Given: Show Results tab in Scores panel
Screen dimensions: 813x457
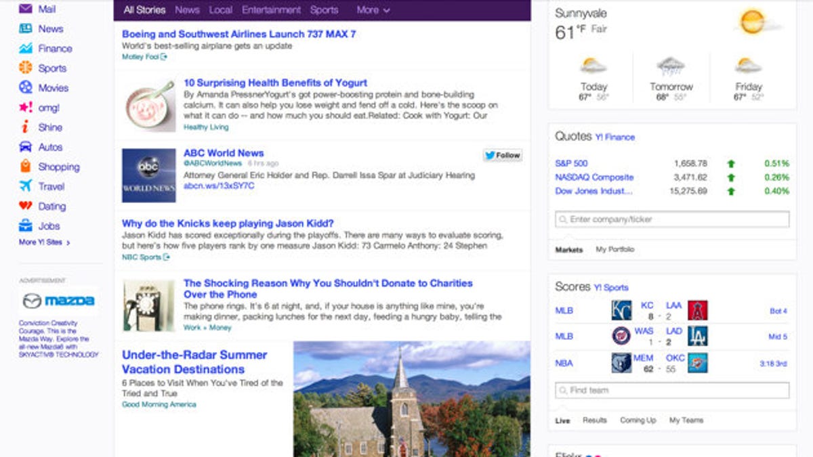Looking at the screenshot, I should click(x=594, y=420).
